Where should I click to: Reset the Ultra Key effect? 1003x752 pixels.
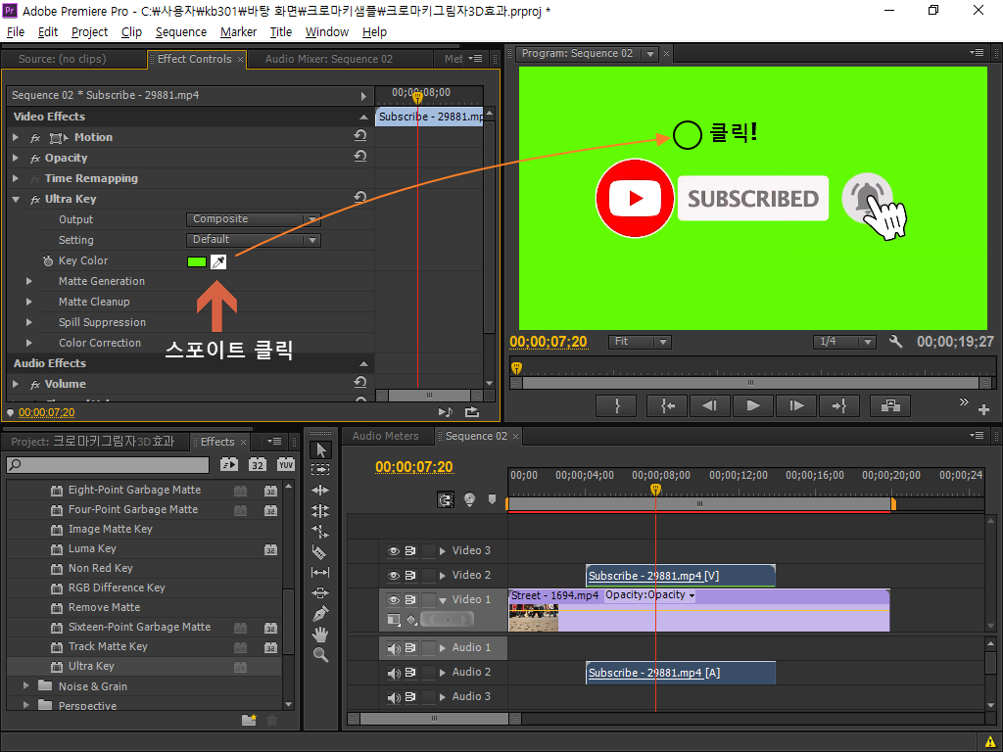coord(360,197)
